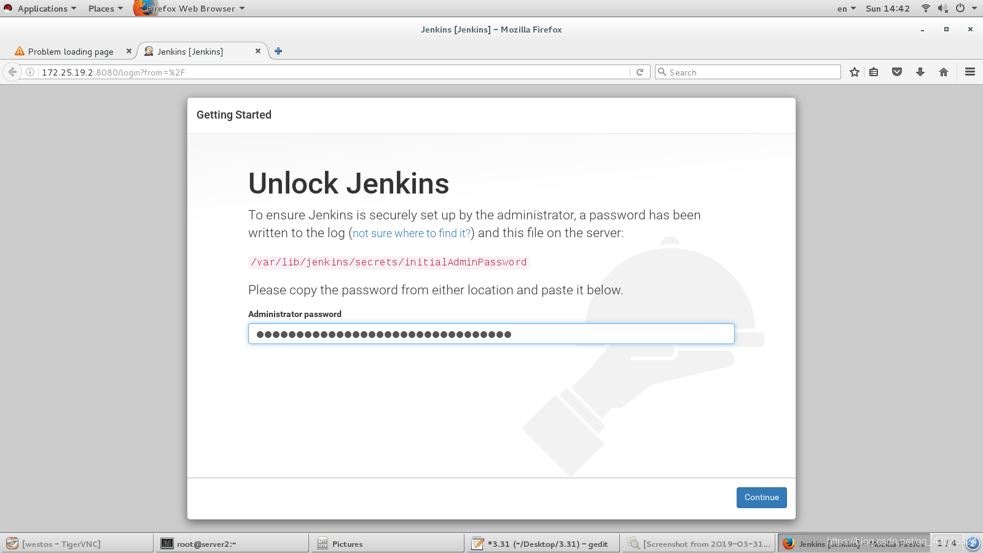
Task: Switch to gedit 3.31 taskbar window
Action: [543, 543]
